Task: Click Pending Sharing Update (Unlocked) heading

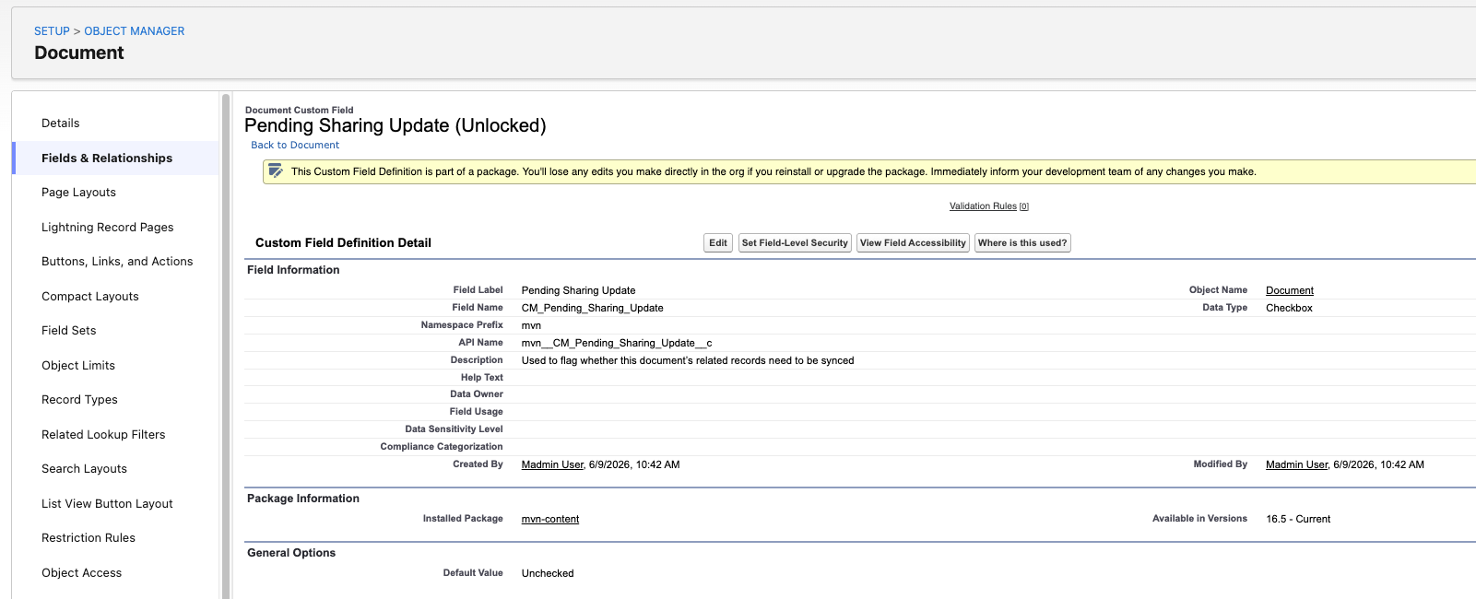Action: click(396, 125)
